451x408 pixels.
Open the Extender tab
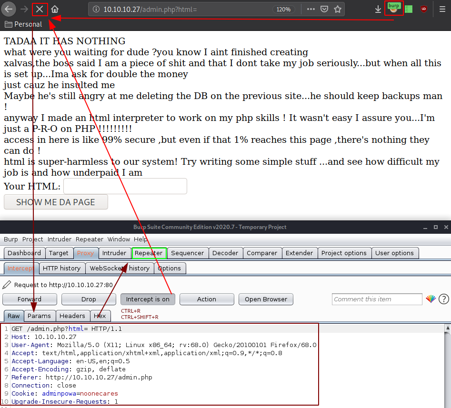299,253
